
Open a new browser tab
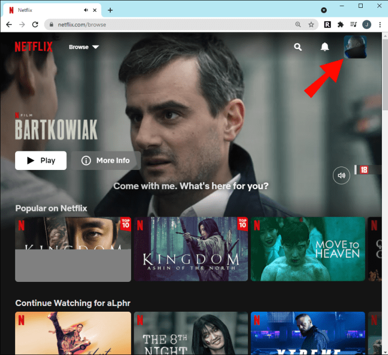click(x=110, y=10)
